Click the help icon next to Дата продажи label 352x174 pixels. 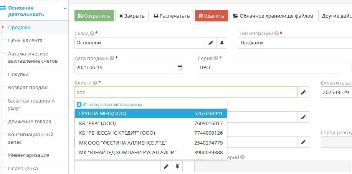tap(112, 58)
